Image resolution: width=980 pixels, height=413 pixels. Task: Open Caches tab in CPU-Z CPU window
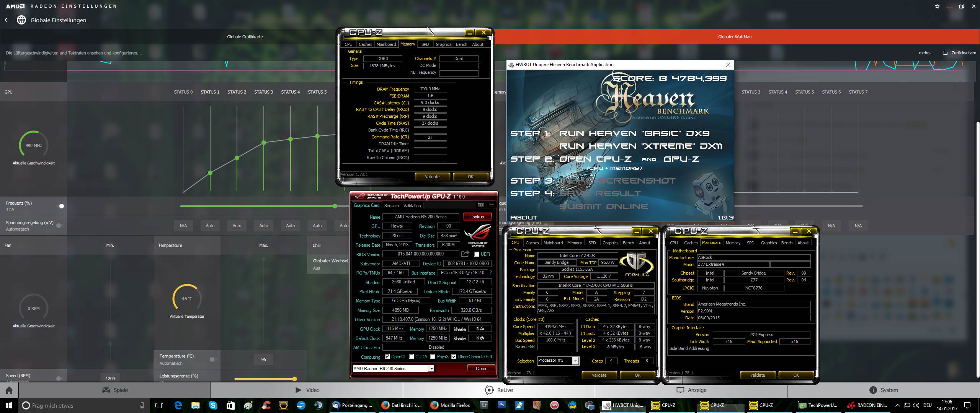[532, 243]
